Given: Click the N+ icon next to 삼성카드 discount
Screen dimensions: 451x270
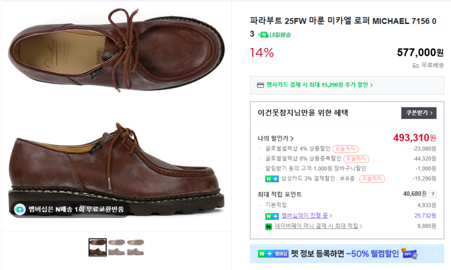Looking at the screenshot, I should (272, 179).
